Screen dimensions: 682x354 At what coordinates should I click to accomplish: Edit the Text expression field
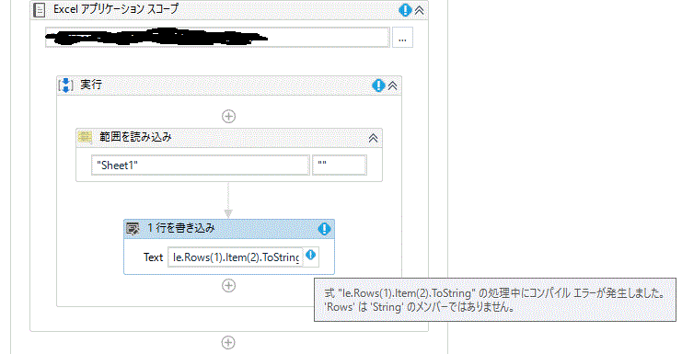[x=236, y=257]
